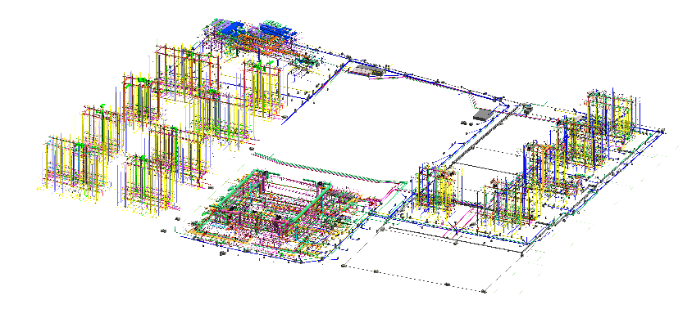Select the gray rooftop equipment unit at top center
This screenshot has height=318, width=692.
tap(366, 70)
